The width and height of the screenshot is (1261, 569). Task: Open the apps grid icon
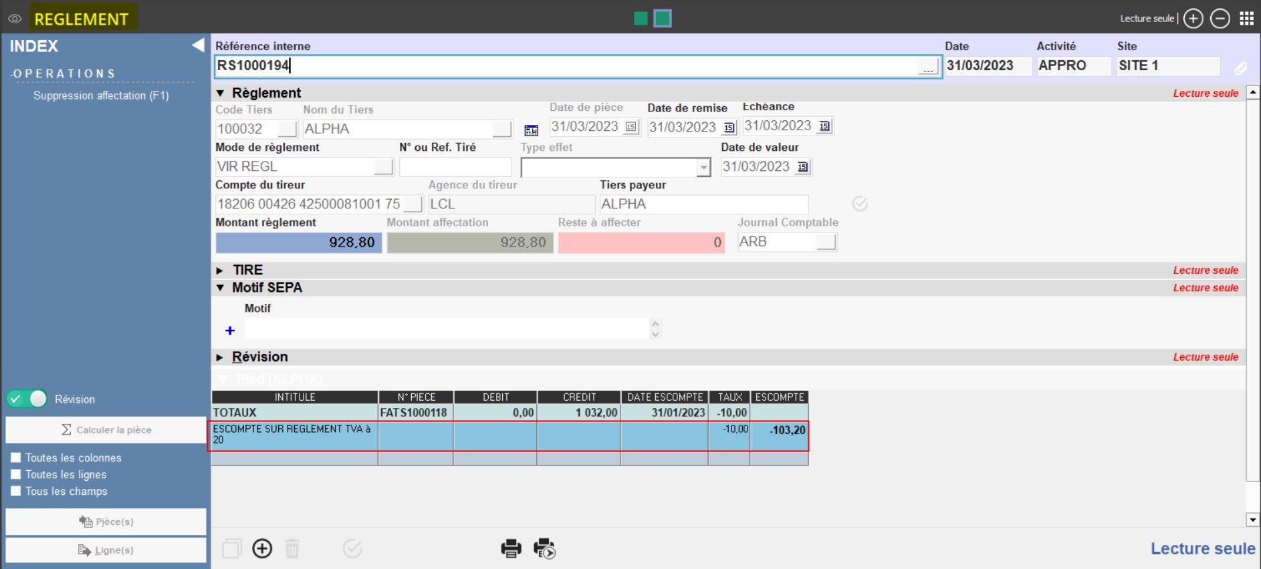pyautogui.click(x=1246, y=19)
